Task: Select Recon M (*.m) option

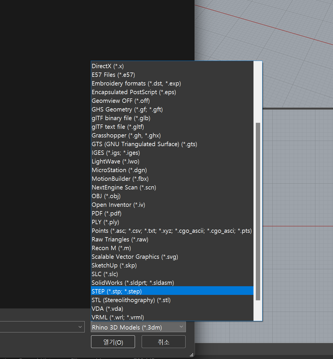Action: click(x=172, y=248)
